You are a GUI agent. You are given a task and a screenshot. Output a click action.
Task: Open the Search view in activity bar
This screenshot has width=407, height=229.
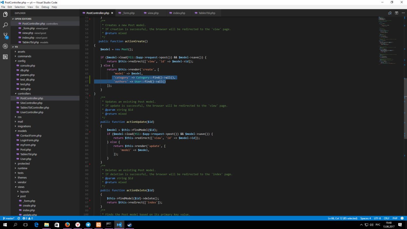point(5,25)
